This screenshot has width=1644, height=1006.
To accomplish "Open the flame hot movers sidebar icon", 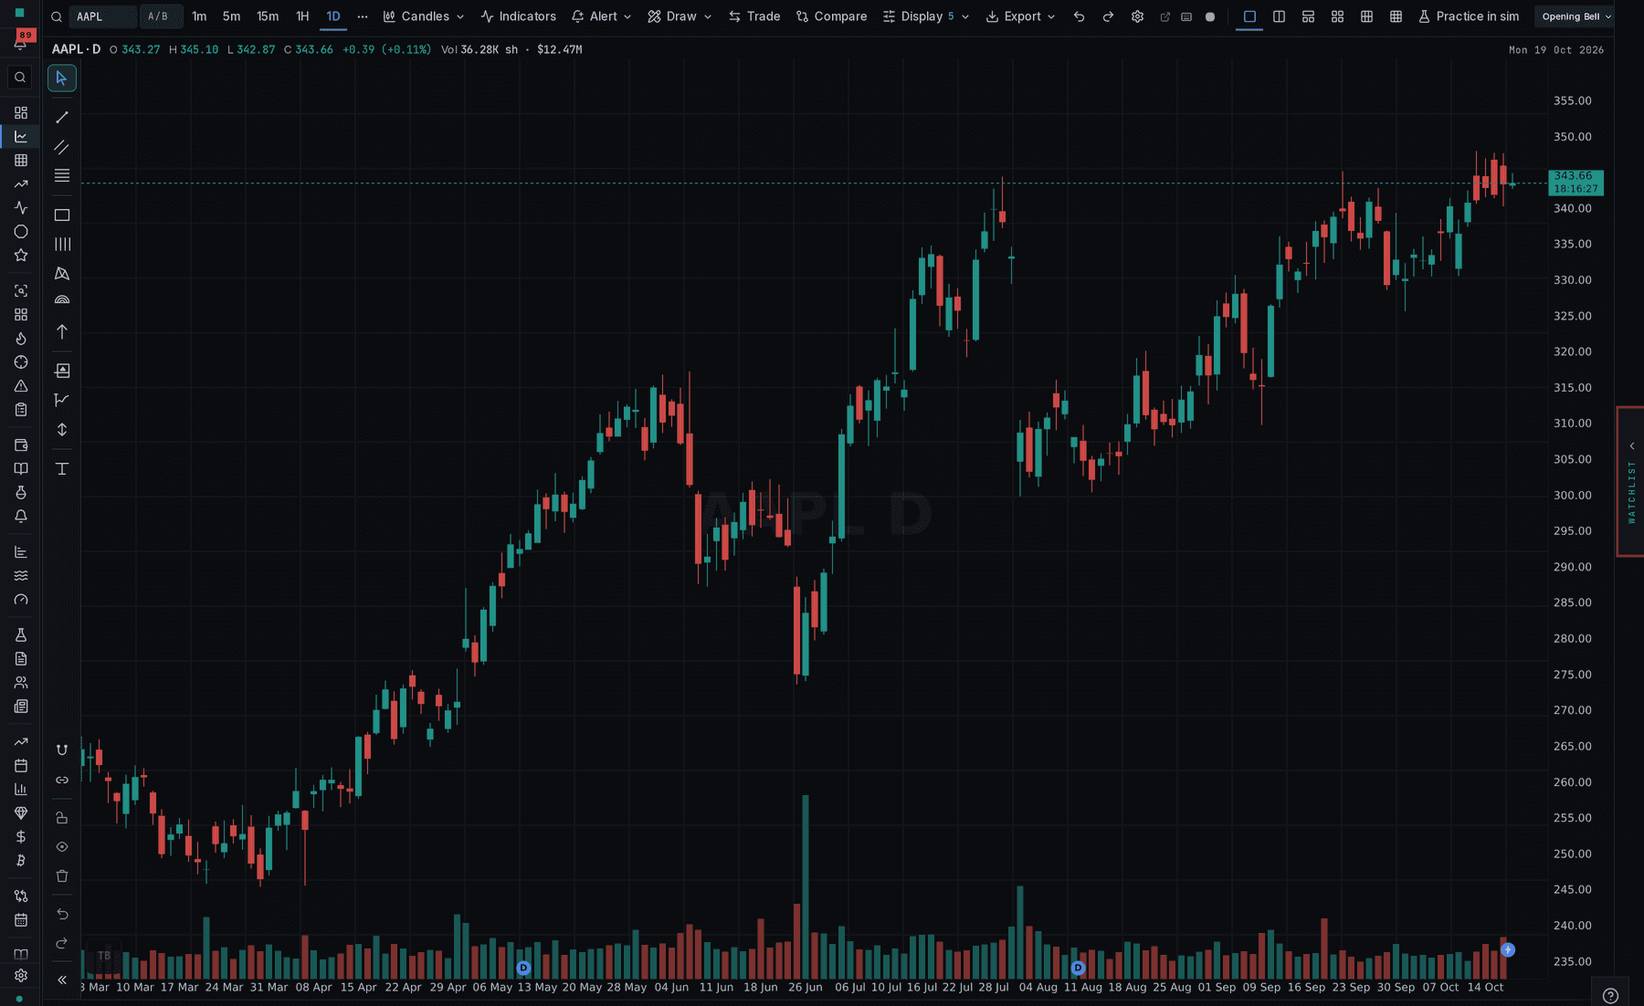I will click(21, 338).
